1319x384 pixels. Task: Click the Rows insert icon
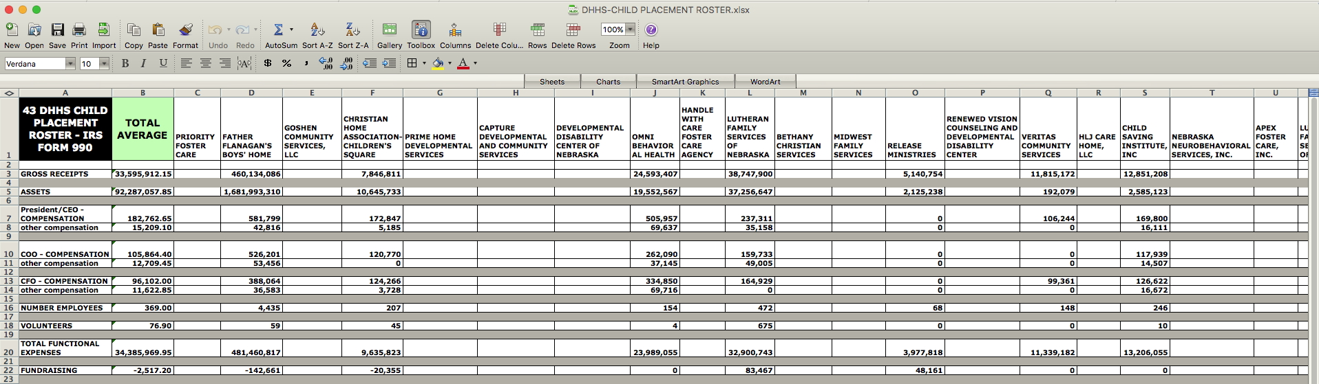pos(538,30)
